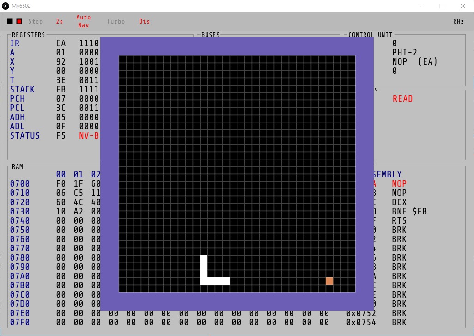Select the red NOP assembly line
The image size is (474, 336).
tap(399, 184)
